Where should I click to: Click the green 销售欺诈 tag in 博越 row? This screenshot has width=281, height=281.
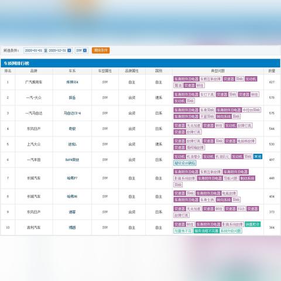(253, 224)
